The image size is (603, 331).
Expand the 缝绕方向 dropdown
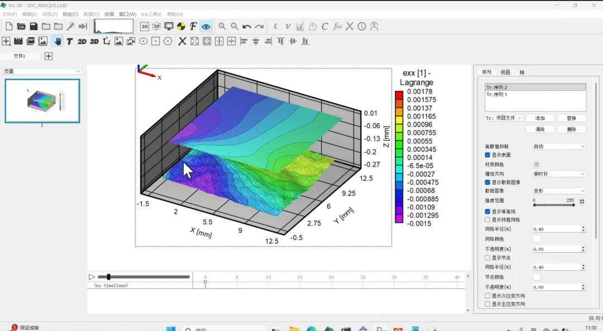tap(558, 174)
